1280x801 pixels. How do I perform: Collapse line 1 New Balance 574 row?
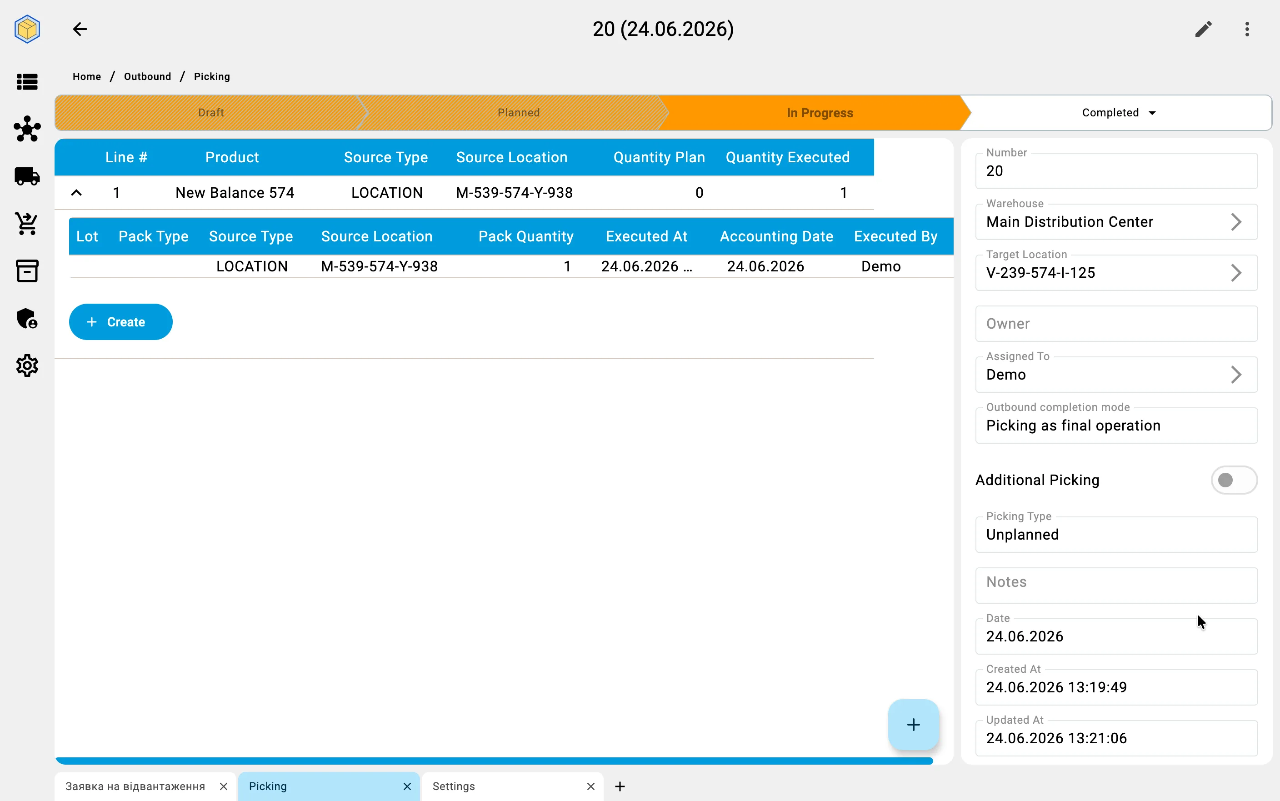click(x=76, y=193)
